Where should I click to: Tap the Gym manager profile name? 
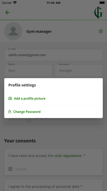(39, 32)
